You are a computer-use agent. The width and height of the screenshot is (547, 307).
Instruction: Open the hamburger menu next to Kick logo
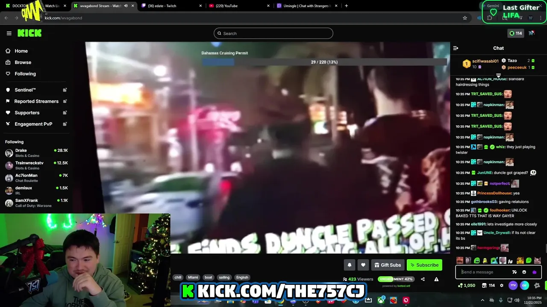pyautogui.click(x=9, y=33)
